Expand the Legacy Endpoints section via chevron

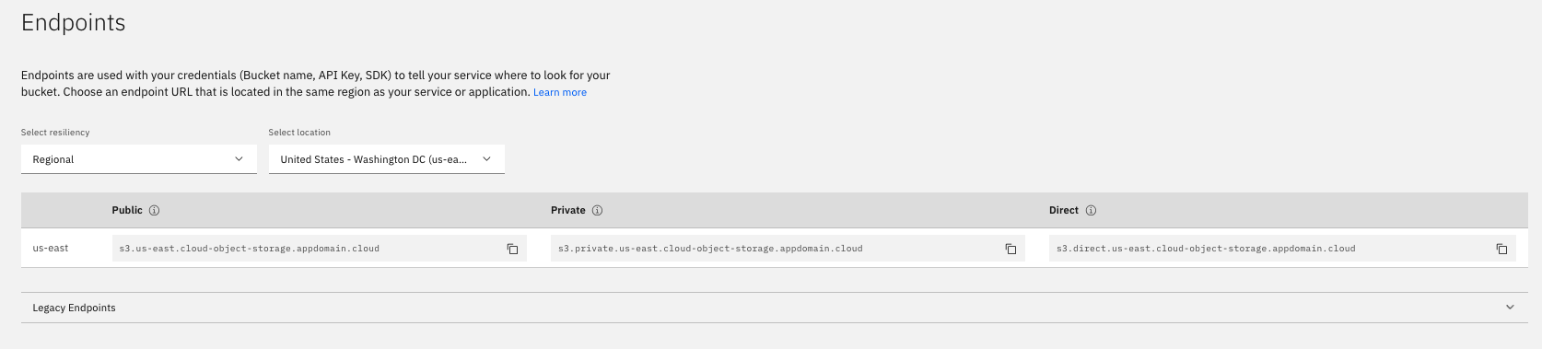click(1510, 308)
